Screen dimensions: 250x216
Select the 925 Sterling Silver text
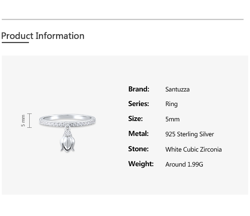click(x=190, y=134)
